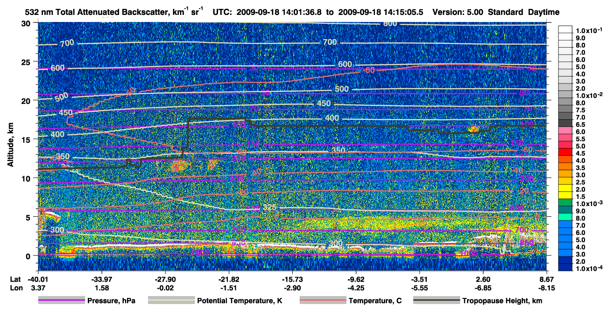Screen dimensions: 607x311
Task: Select the start time 2009-09-18 14:01:36.8
Action: click(x=280, y=12)
